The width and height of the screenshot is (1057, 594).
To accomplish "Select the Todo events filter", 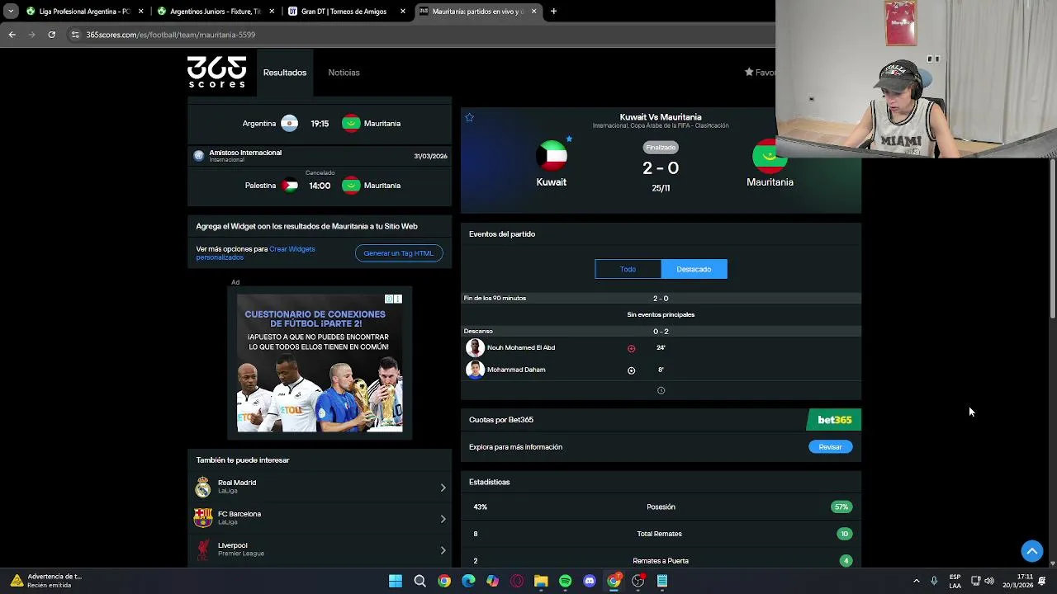I will [x=628, y=269].
